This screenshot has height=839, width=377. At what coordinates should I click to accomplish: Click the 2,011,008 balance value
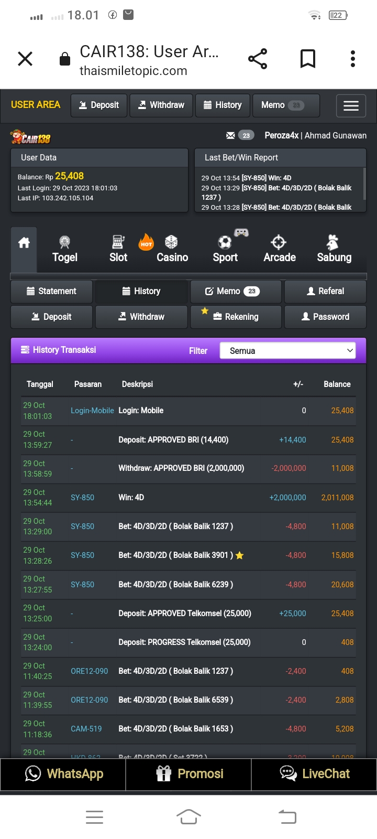pyautogui.click(x=338, y=498)
